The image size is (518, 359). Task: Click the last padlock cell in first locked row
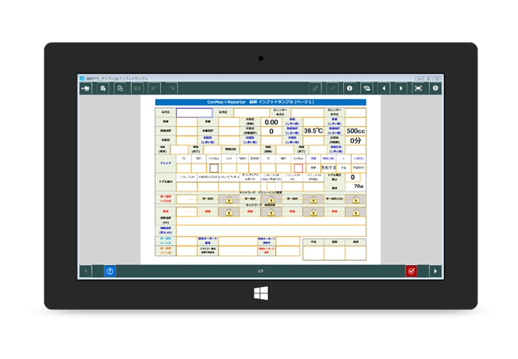point(355,200)
